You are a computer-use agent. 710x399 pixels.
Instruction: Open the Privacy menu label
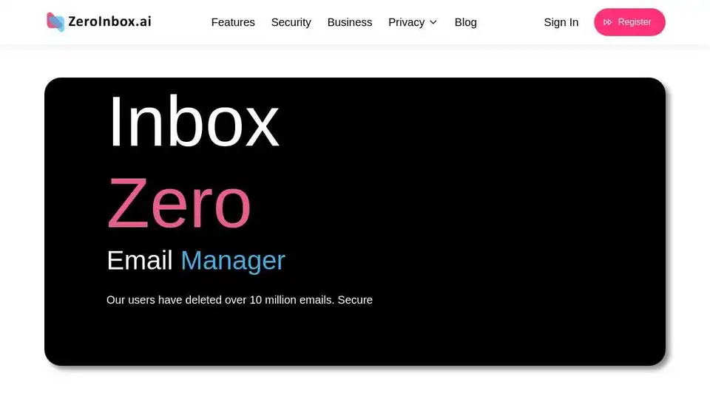[x=406, y=22]
